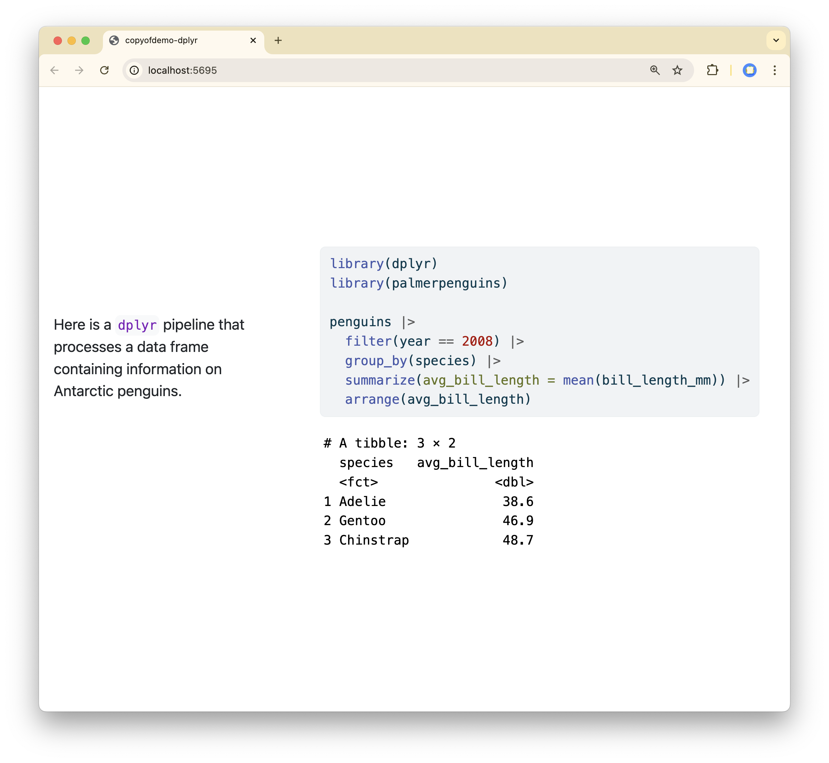Click the browser forward arrow

pos(79,70)
